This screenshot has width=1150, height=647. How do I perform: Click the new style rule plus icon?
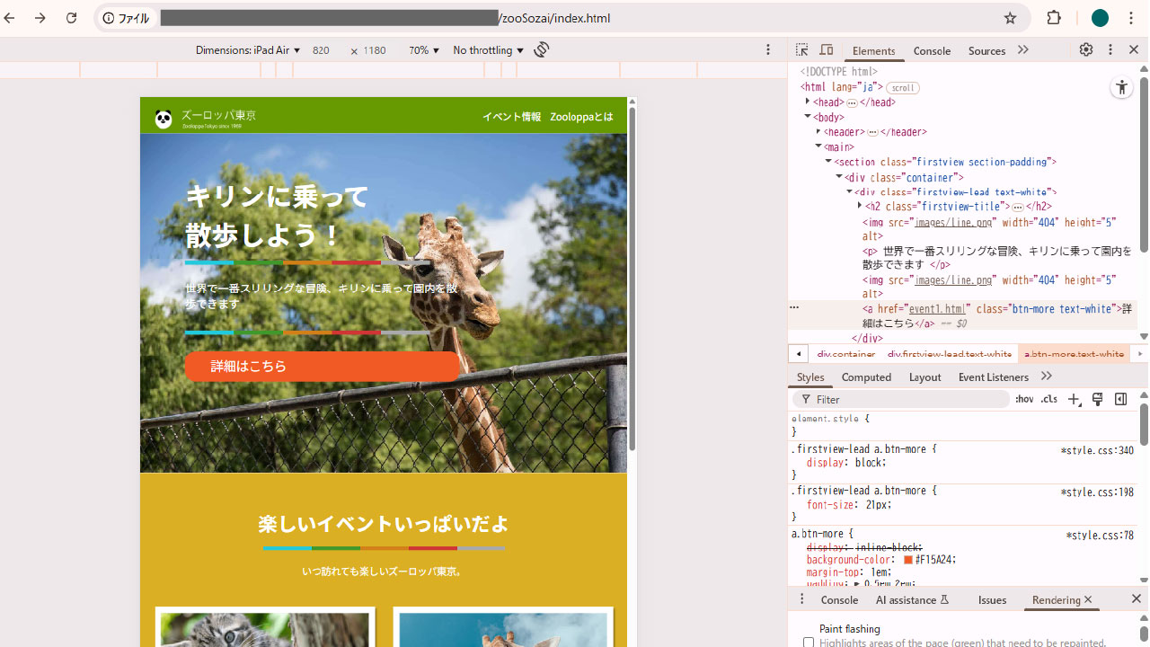coord(1074,400)
